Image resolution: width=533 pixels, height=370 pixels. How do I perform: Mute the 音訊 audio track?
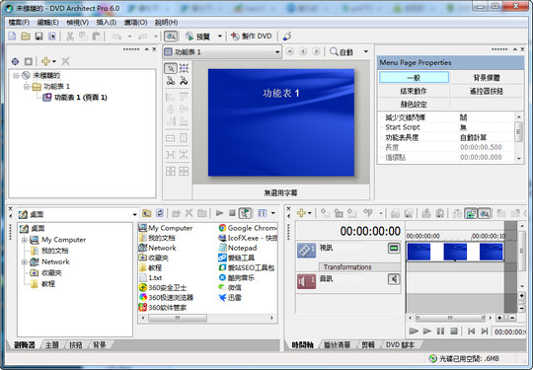pos(394,279)
